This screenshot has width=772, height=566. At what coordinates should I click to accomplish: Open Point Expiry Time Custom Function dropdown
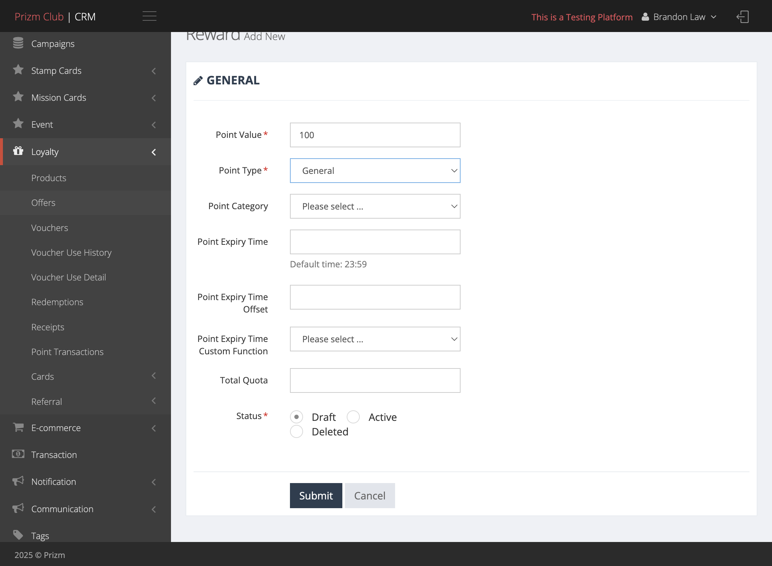(375, 339)
